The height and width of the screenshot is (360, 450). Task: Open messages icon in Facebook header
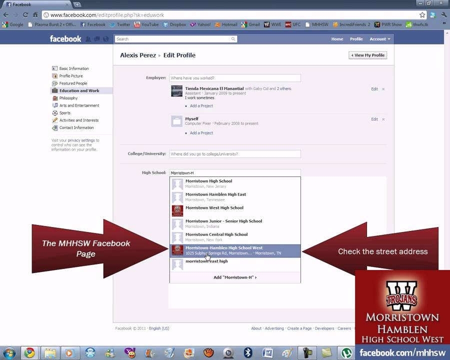(x=97, y=39)
